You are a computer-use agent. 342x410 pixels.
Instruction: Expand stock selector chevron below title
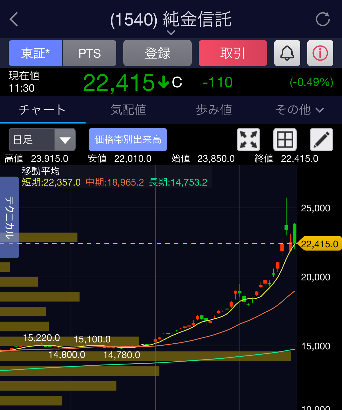171,33
